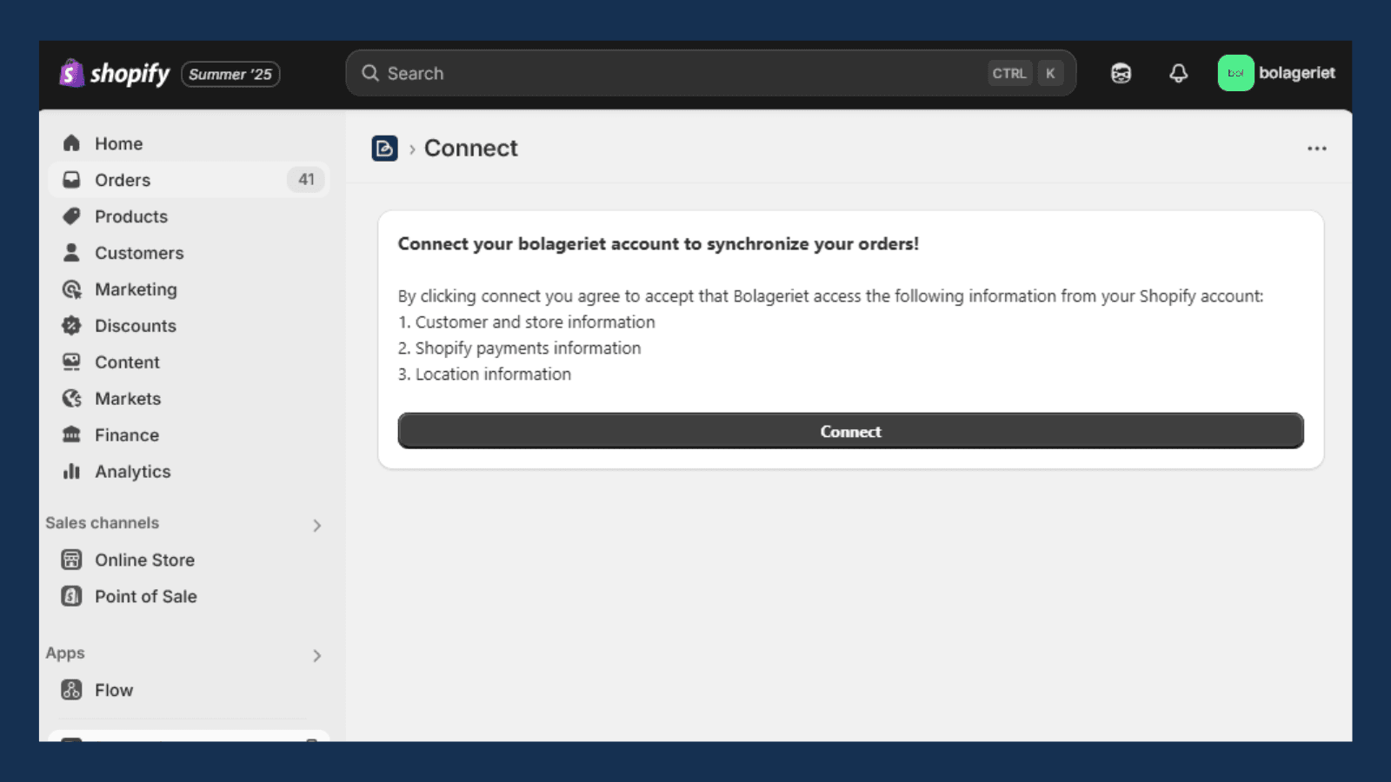The image size is (1391, 782).
Task: Expand the Apps section chevron
Action: (316, 655)
